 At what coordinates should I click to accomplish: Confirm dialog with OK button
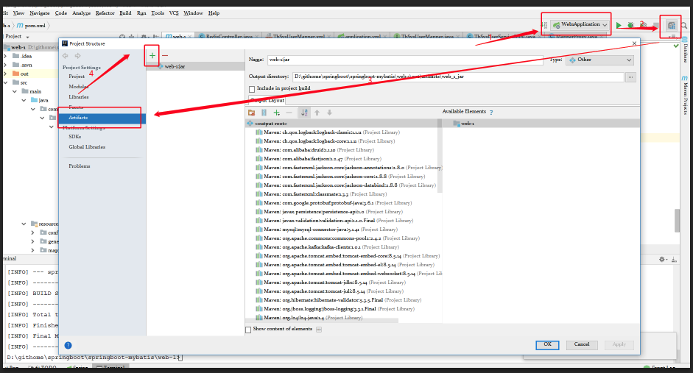(x=548, y=345)
